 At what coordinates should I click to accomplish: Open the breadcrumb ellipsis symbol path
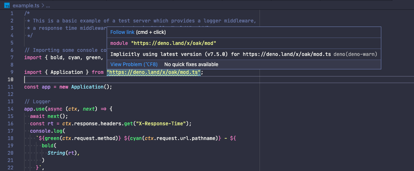click(48, 7)
